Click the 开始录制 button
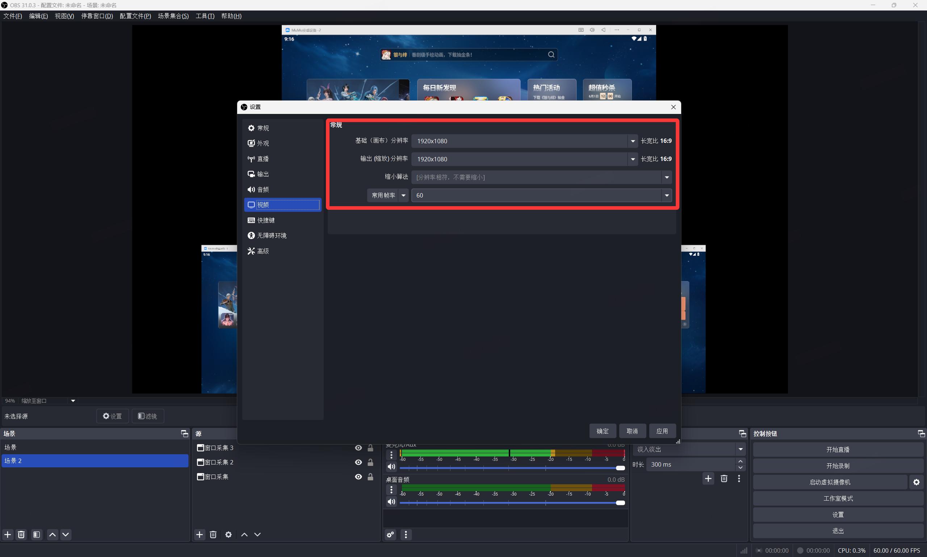927x557 pixels. click(838, 466)
